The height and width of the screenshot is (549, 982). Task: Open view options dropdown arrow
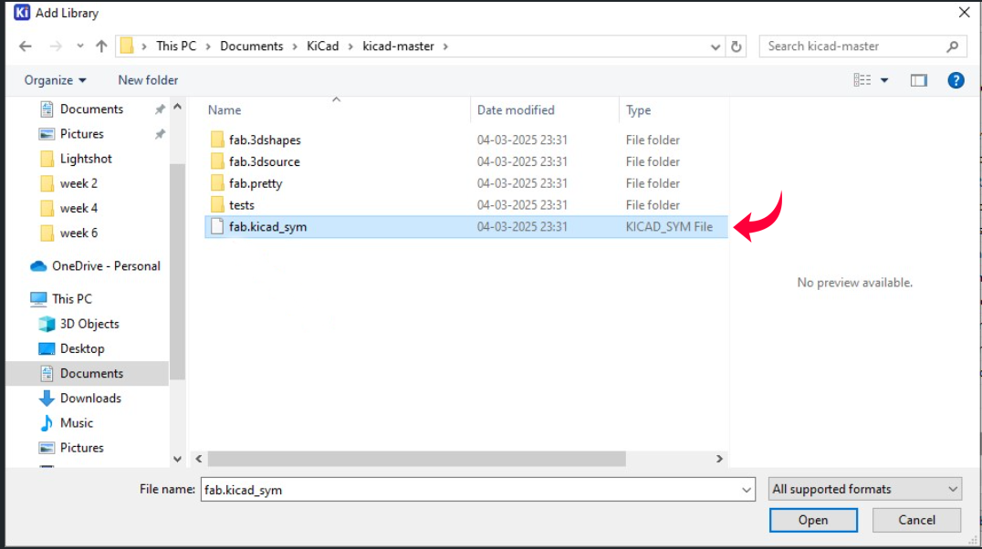point(884,80)
